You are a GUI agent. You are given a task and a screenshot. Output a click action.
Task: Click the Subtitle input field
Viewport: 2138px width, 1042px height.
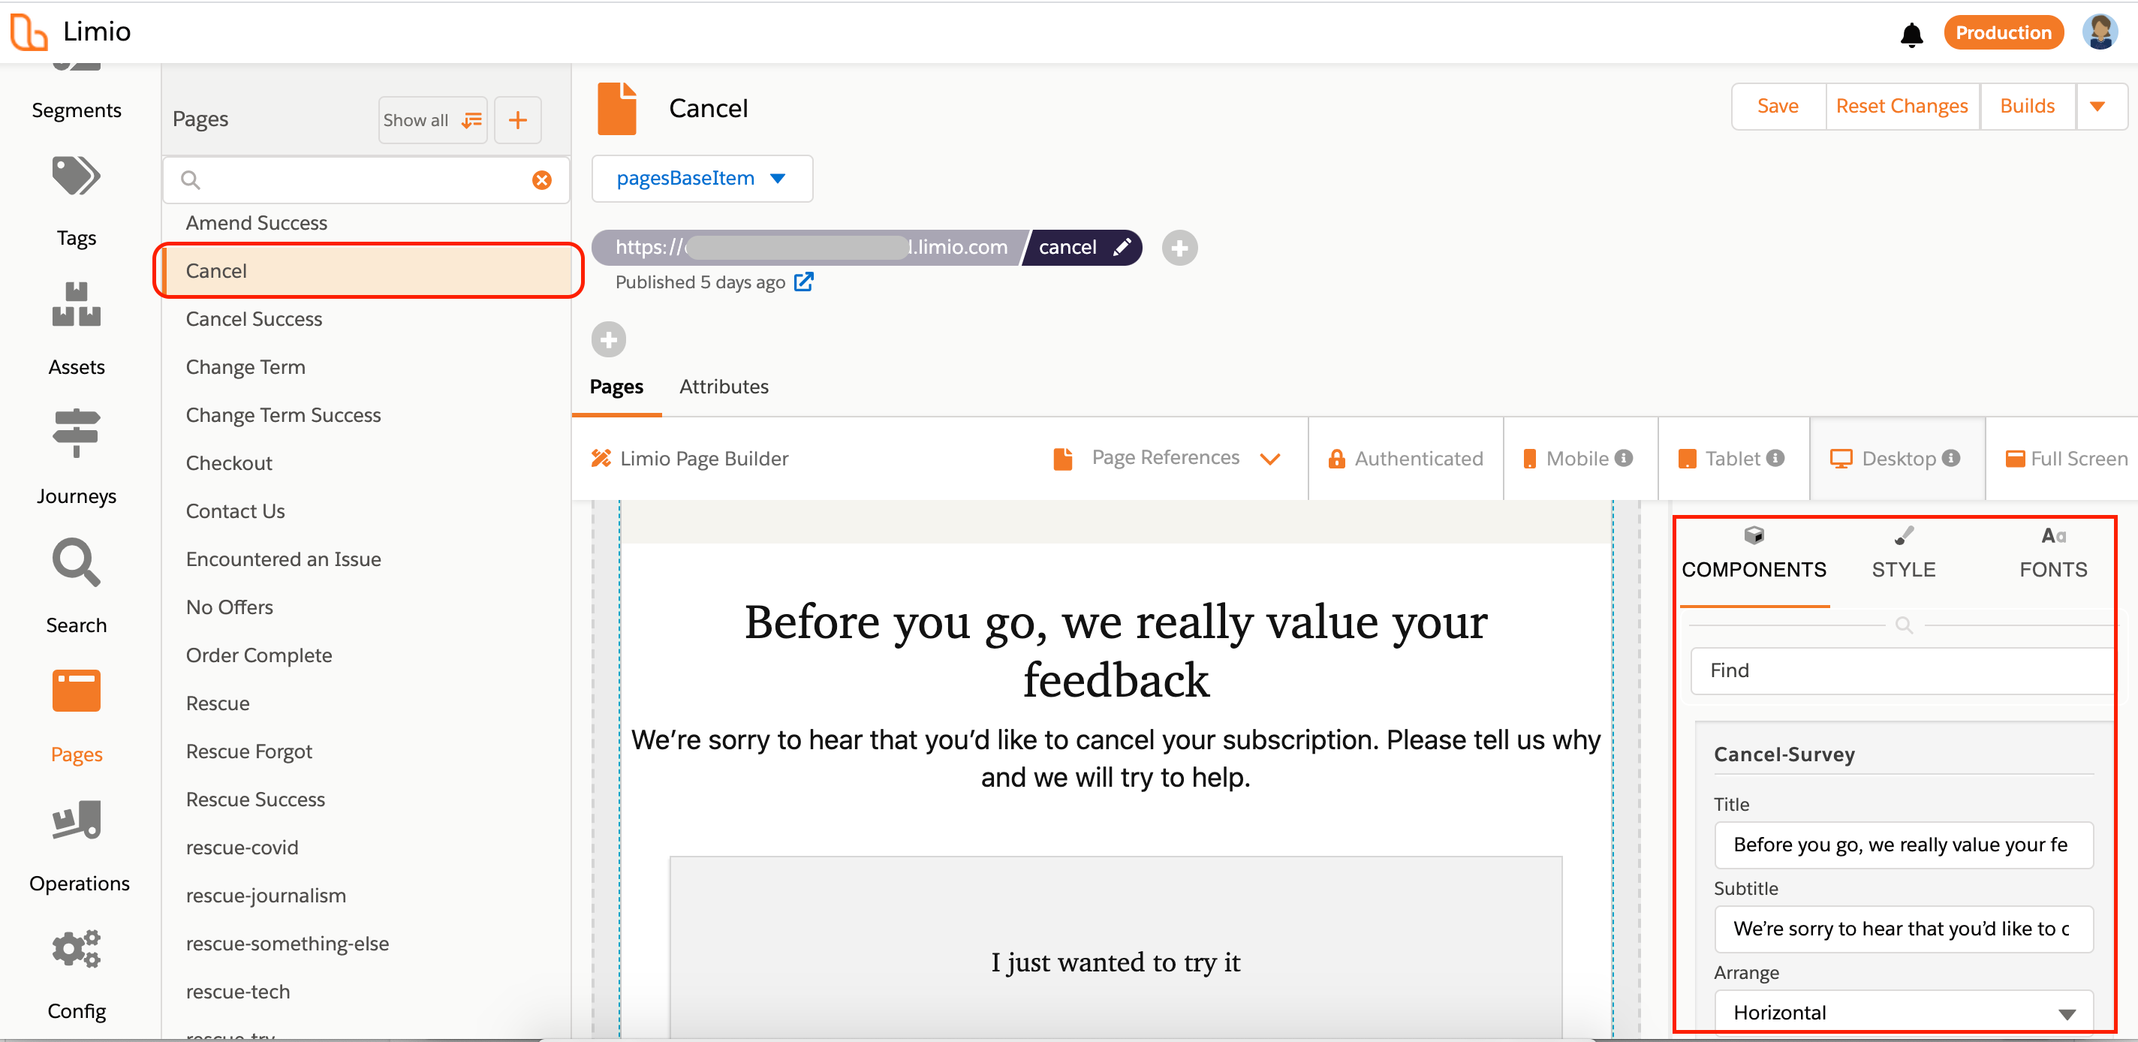point(1903,928)
